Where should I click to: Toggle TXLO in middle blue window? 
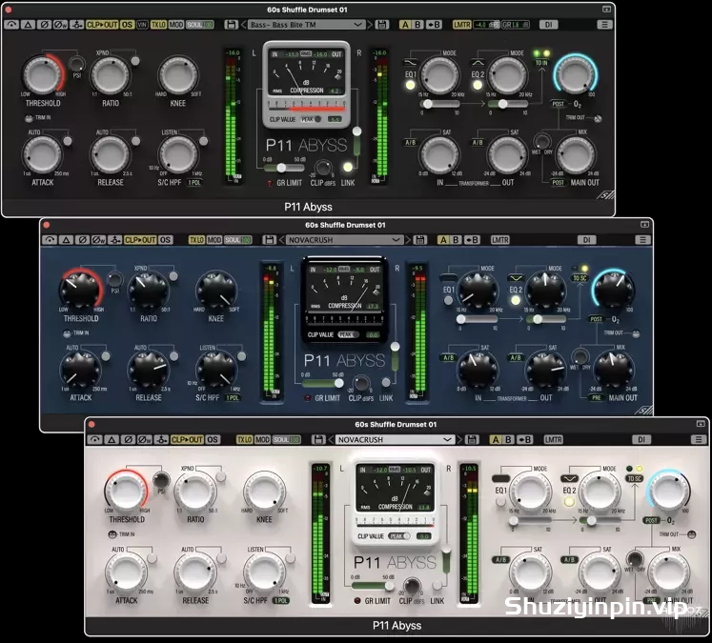tap(196, 240)
